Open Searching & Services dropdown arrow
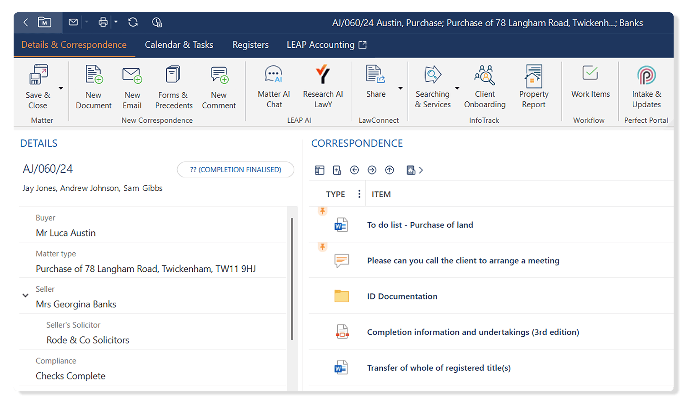This screenshot has width=690, height=409. click(457, 88)
